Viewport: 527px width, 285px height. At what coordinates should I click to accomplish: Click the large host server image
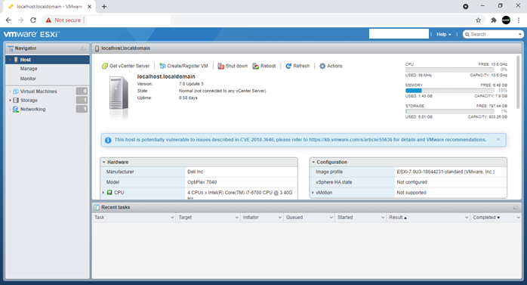click(x=119, y=98)
